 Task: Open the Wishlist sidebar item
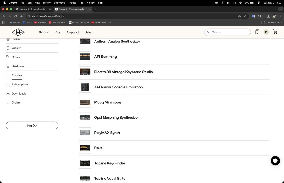(x=17, y=48)
